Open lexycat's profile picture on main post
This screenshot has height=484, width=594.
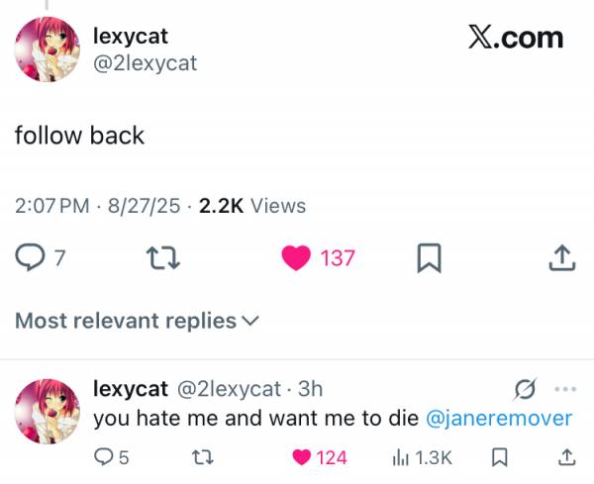[48, 49]
